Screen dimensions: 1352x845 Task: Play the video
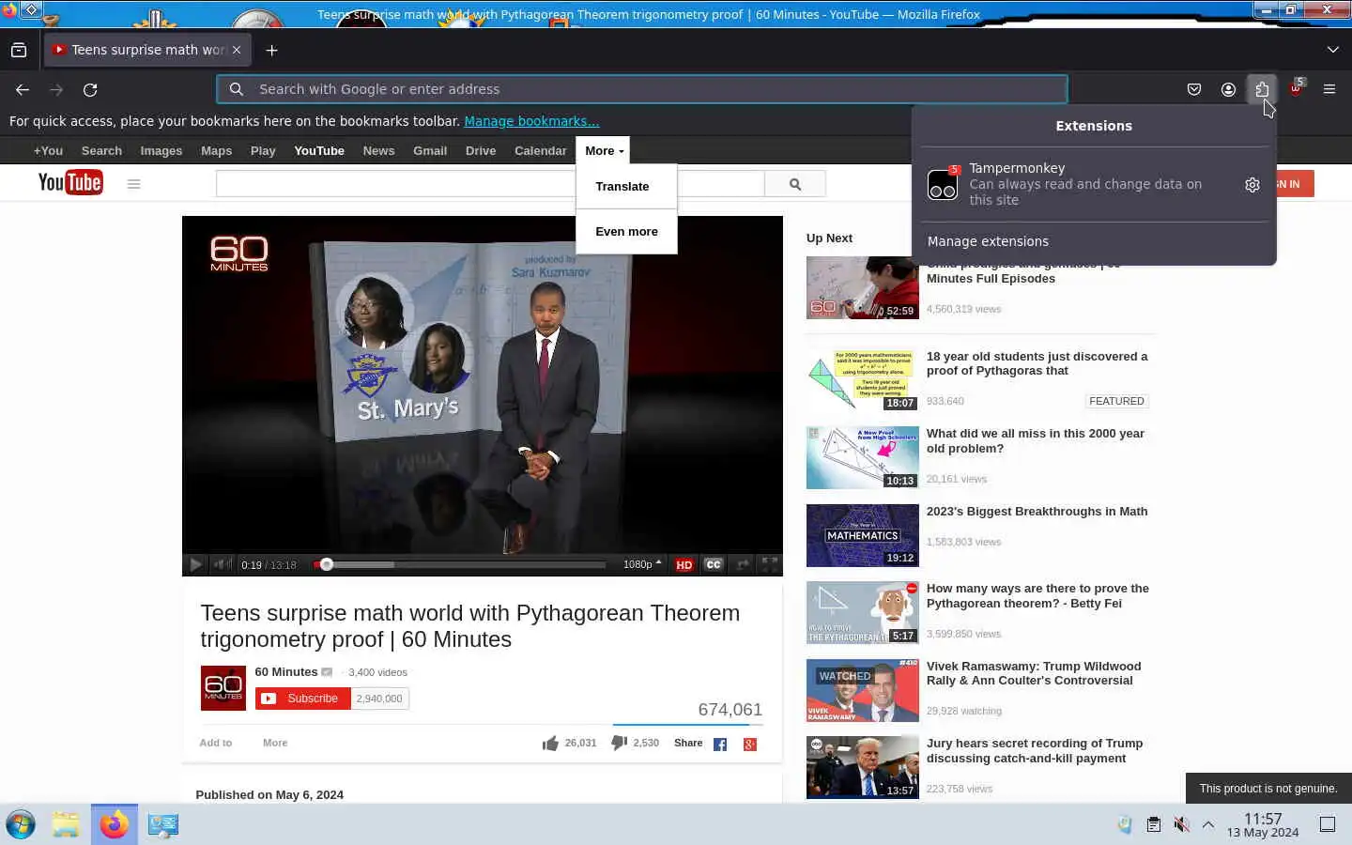coord(195,564)
